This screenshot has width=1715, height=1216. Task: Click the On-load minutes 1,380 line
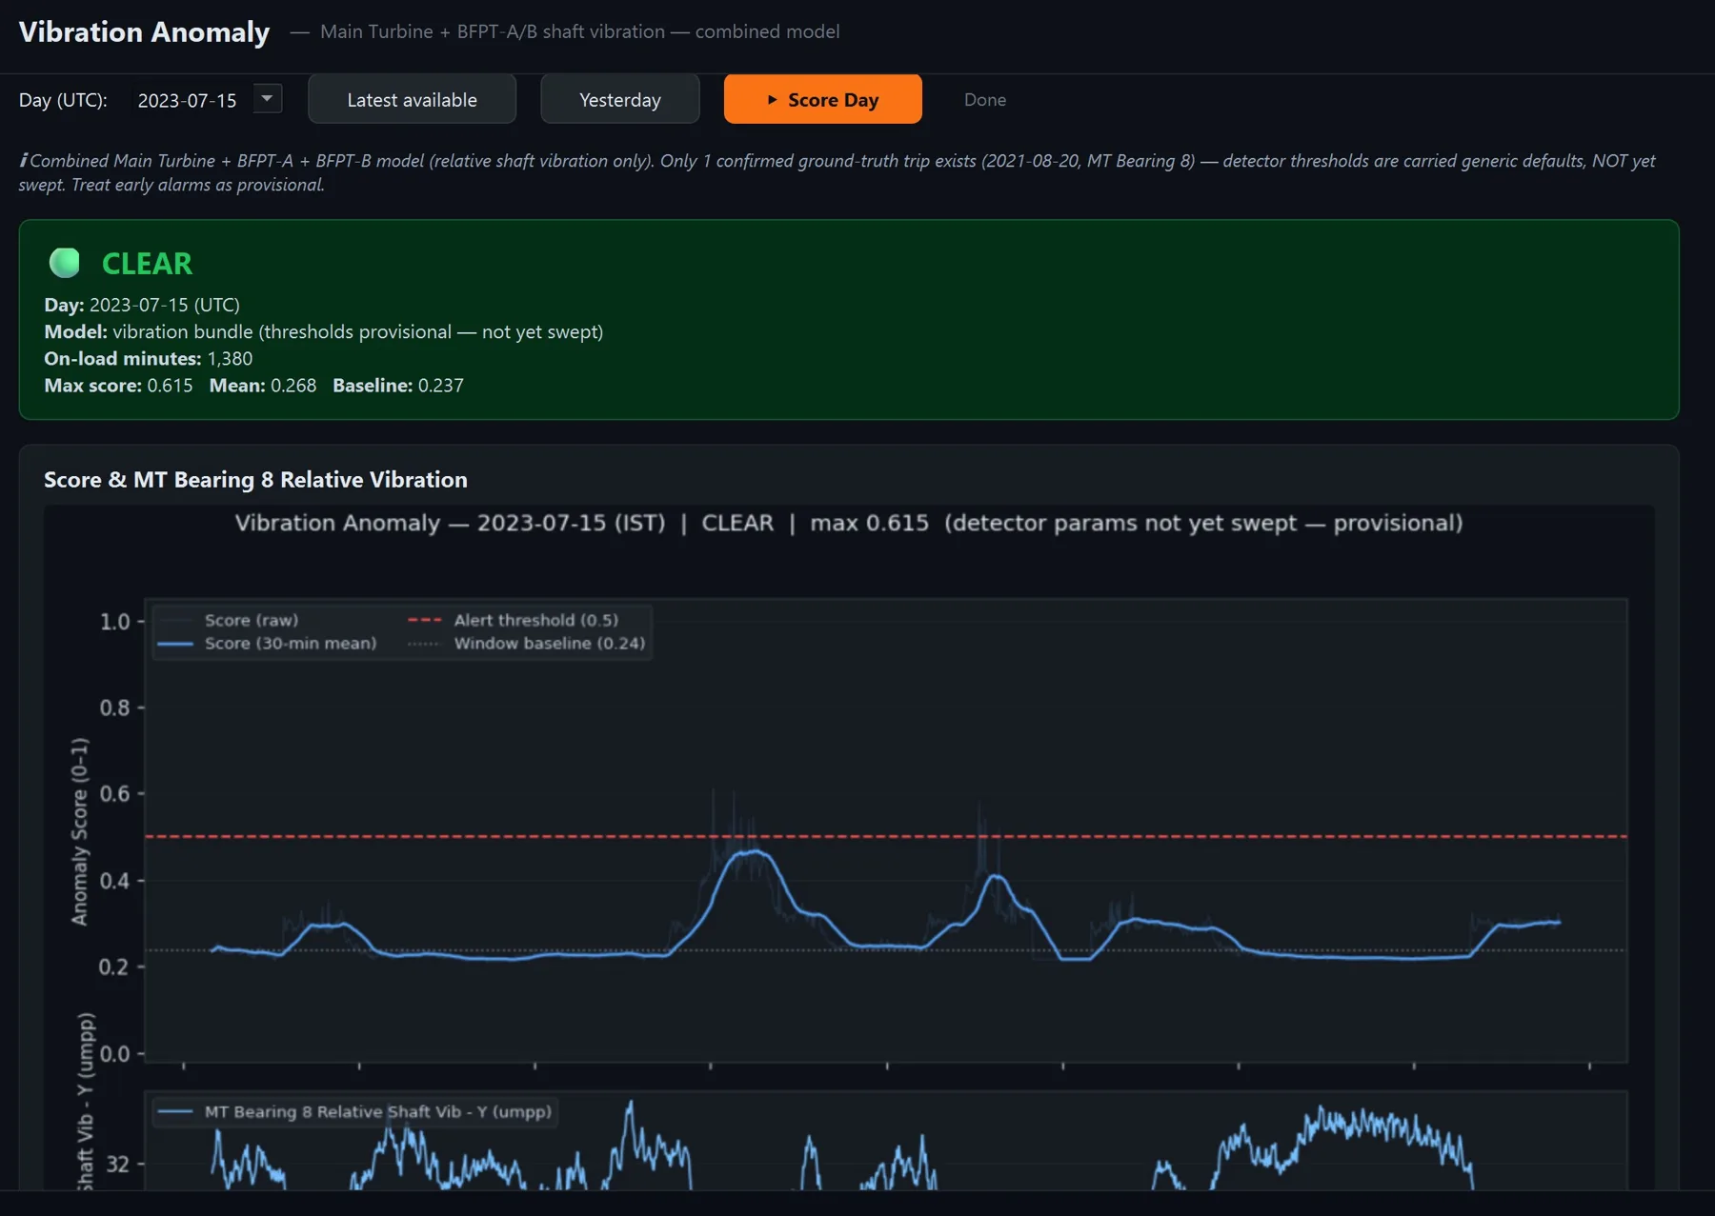pyautogui.click(x=149, y=359)
